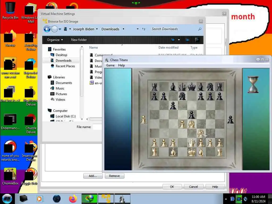
Task: Open Firefox from the taskbar
Action: point(73,199)
